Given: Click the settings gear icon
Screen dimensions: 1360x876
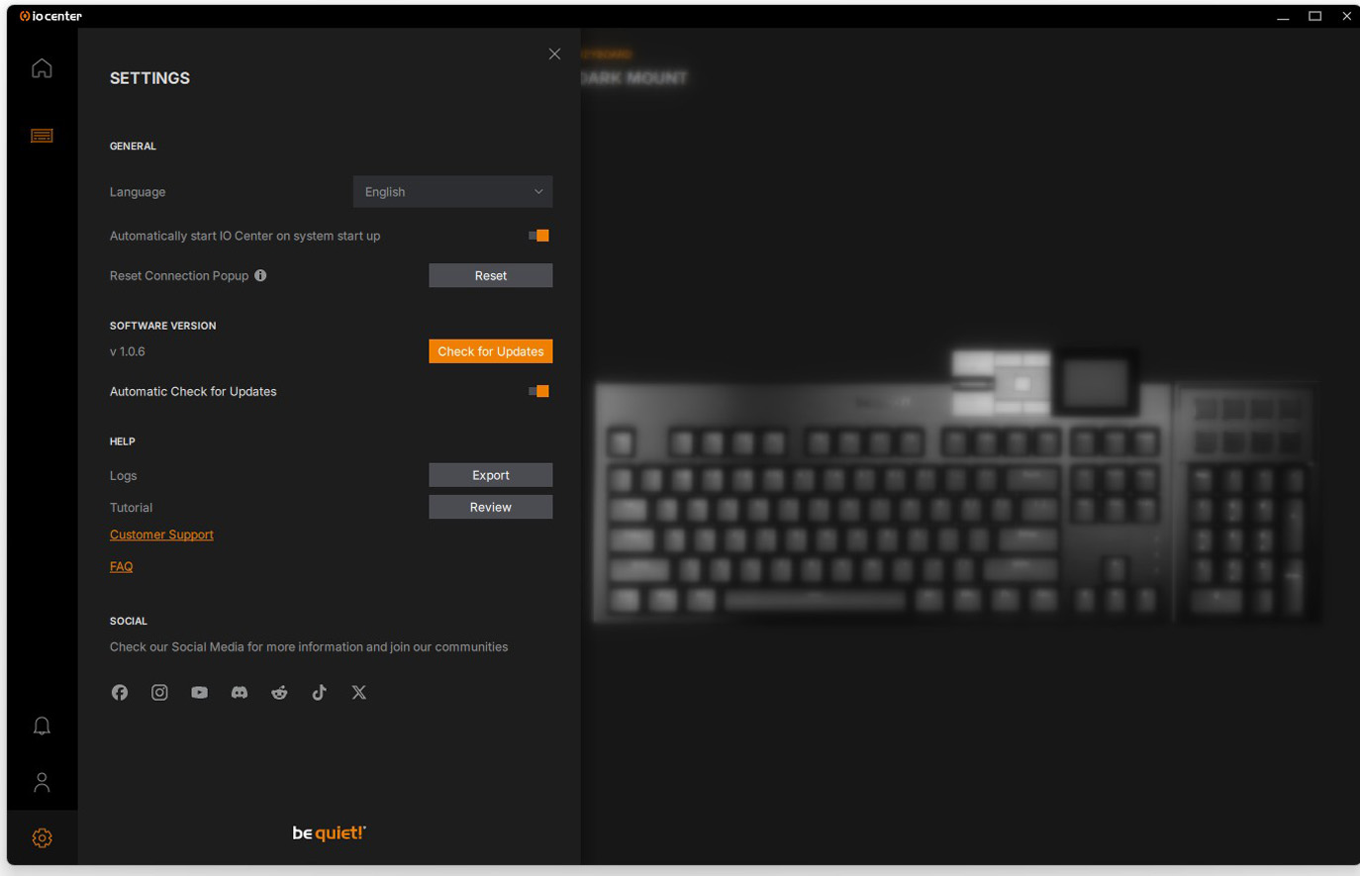Looking at the screenshot, I should 42,838.
